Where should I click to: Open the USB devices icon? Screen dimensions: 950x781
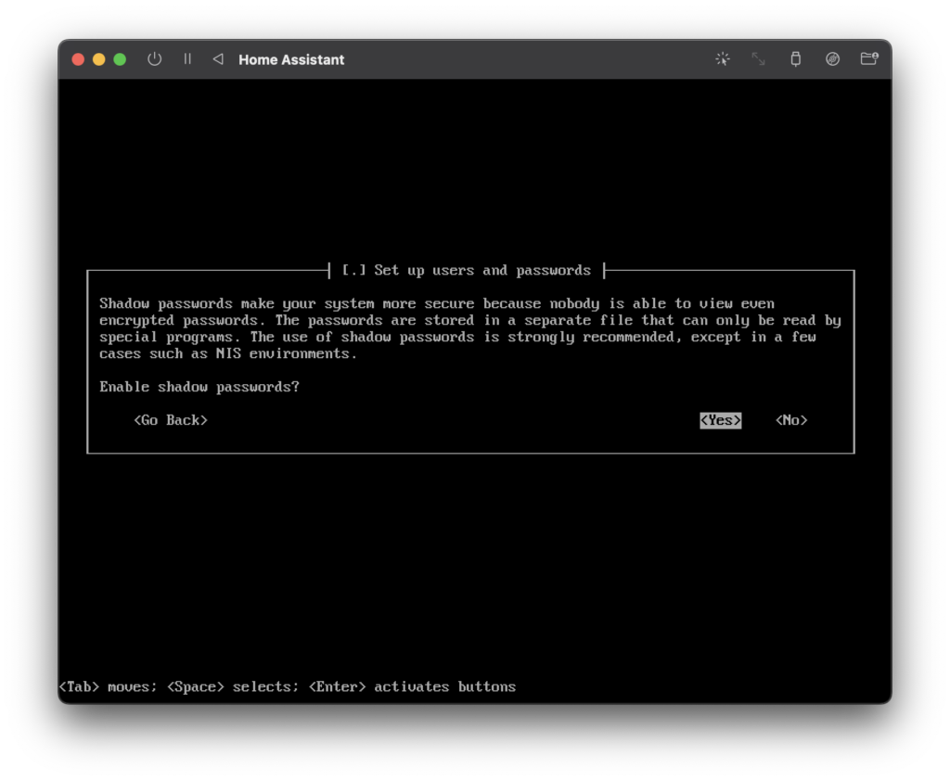pyautogui.click(x=795, y=58)
